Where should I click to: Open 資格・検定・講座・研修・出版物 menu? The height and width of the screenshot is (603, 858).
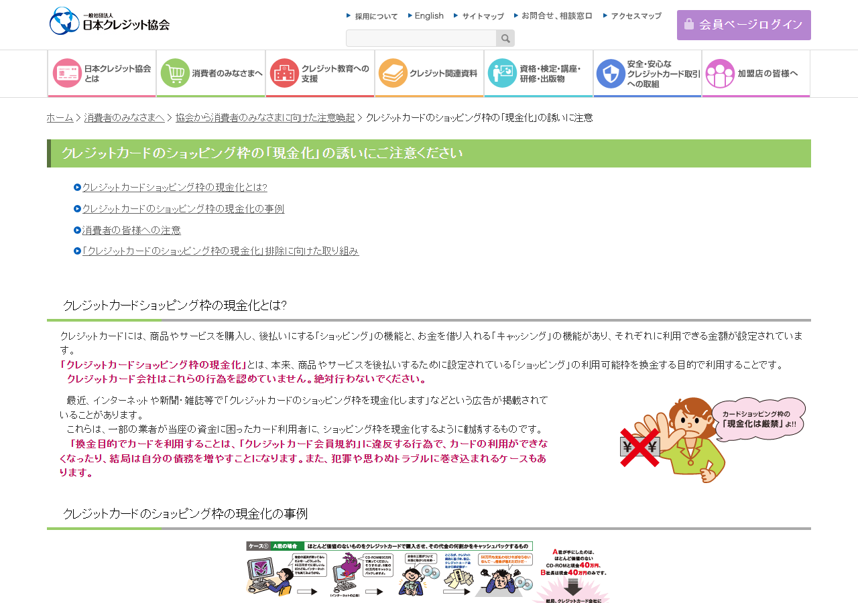539,74
